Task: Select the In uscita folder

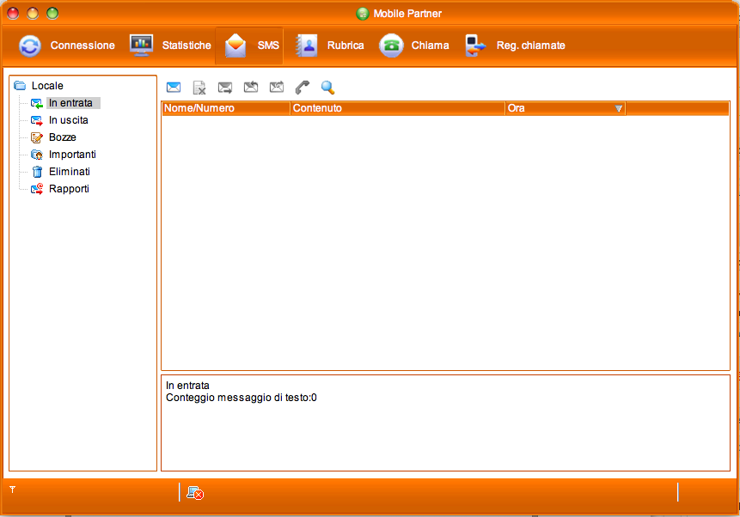Action: (x=68, y=120)
